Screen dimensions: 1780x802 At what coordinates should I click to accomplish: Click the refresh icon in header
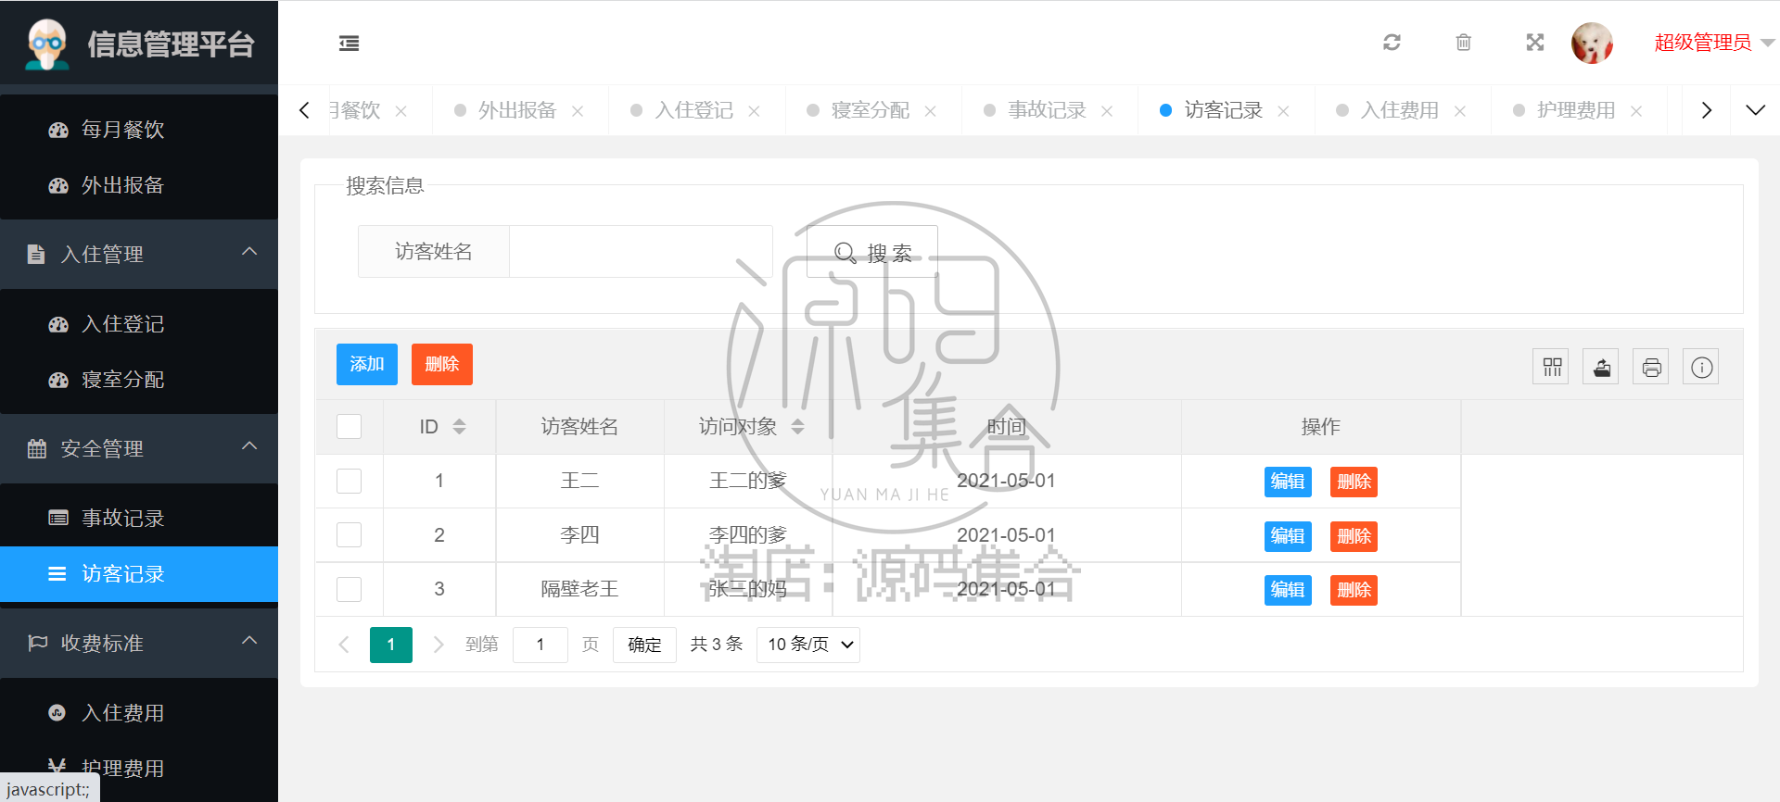click(1392, 43)
